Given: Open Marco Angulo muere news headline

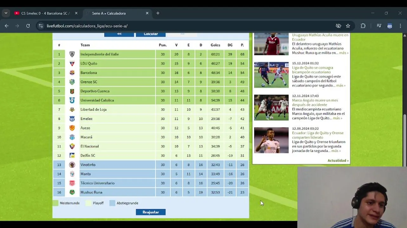Looking at the screenshot, I should click(315, 102).
